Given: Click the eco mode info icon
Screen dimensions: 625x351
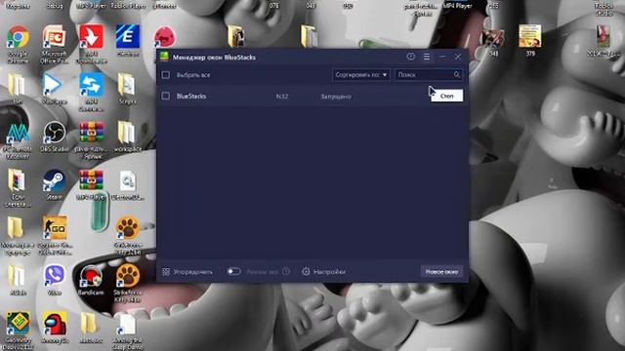Looking at the screenshot, I should (x=286, y=271).
